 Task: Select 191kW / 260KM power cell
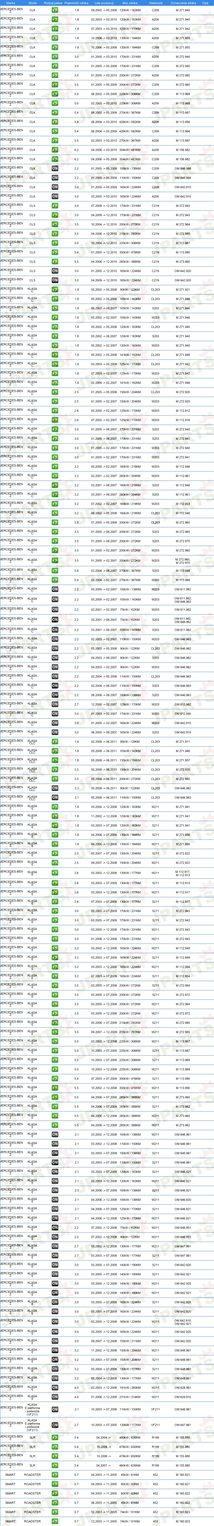pyautogui.click(x=130, y=1387)
